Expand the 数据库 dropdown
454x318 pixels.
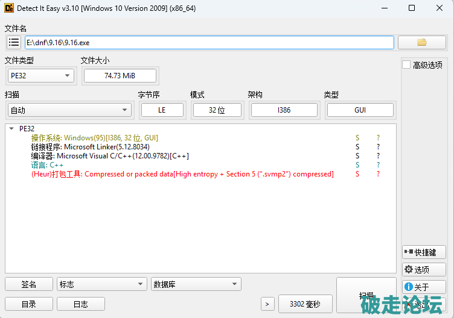pos(196,284)
